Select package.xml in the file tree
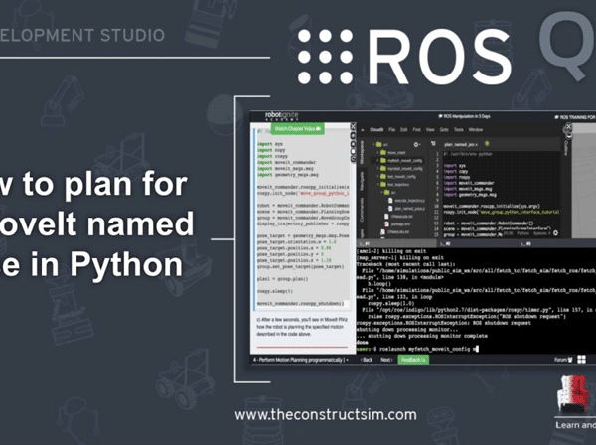The height and width of the screenshot is (445, 596). pos(397,224)
